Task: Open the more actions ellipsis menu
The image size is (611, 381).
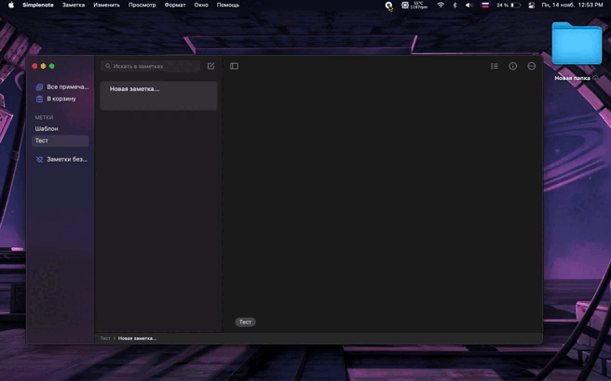Action: tap(532, 66)
